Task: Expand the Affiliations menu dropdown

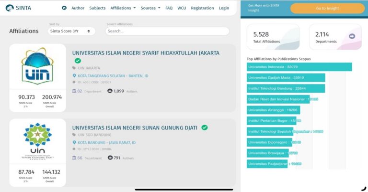Action: click(123, 8)
